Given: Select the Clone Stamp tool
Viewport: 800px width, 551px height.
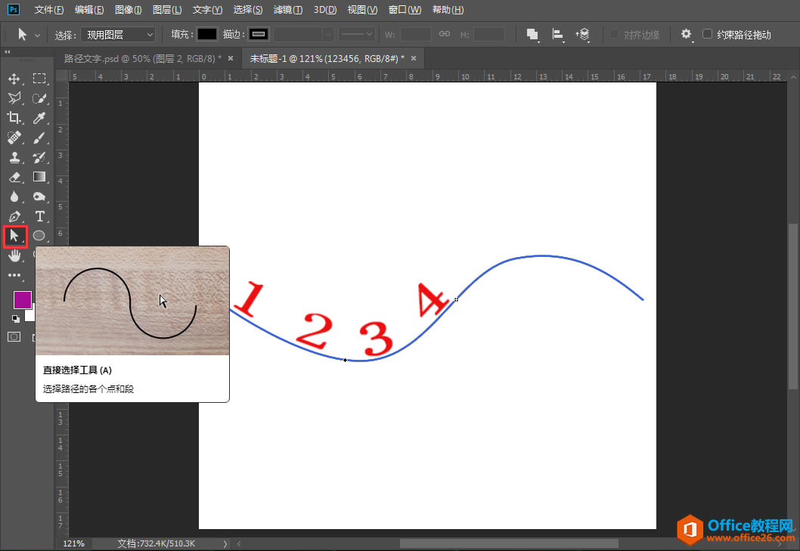Looking at the screenshot, I should coord(14,157).
